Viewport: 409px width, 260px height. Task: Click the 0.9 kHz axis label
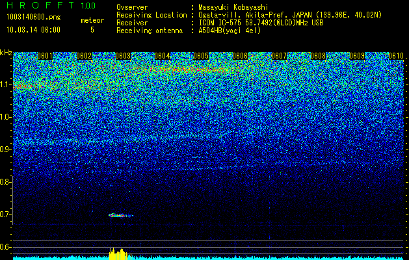5,149
